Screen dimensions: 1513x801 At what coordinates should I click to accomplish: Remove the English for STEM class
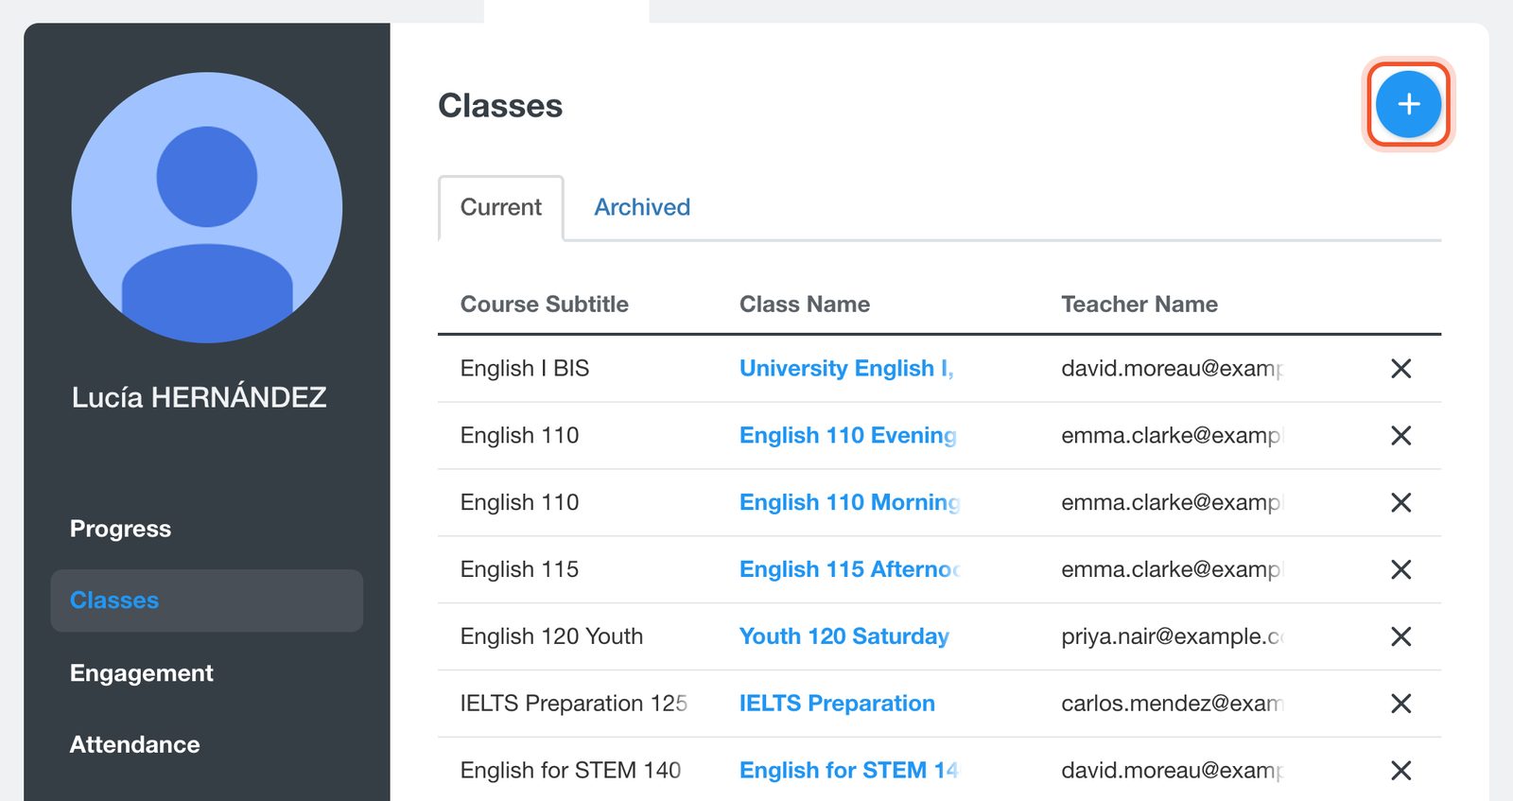coord(1400,772)
